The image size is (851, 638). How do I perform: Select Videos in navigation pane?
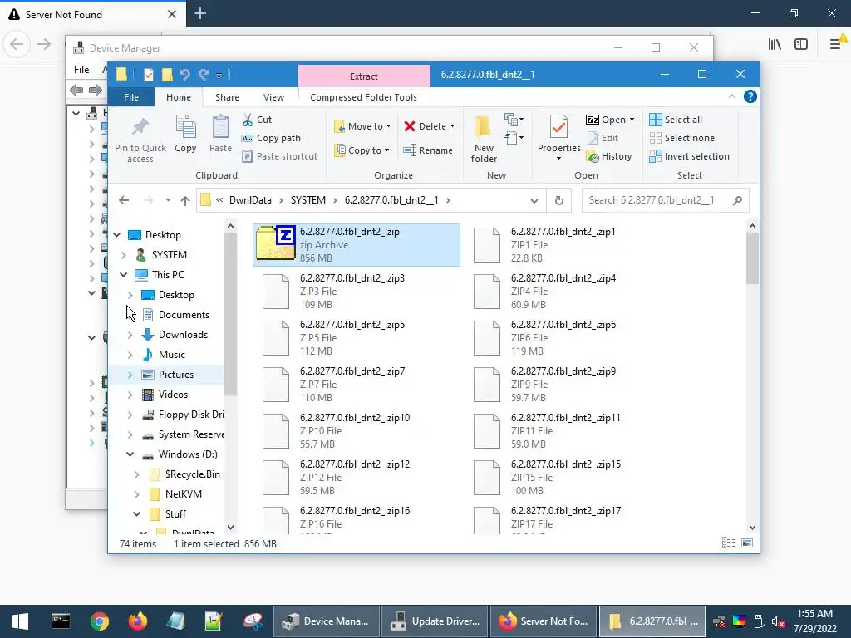pos(173,395)
